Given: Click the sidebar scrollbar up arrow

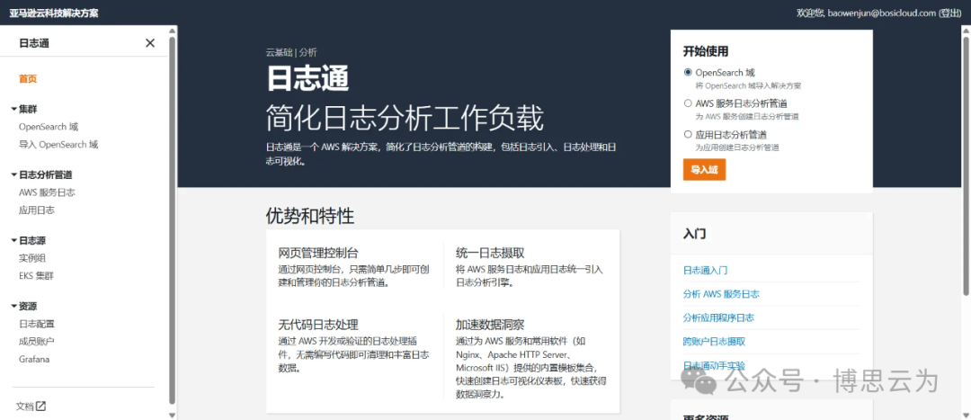Looking at the screenshot, I should pos(172,30).
